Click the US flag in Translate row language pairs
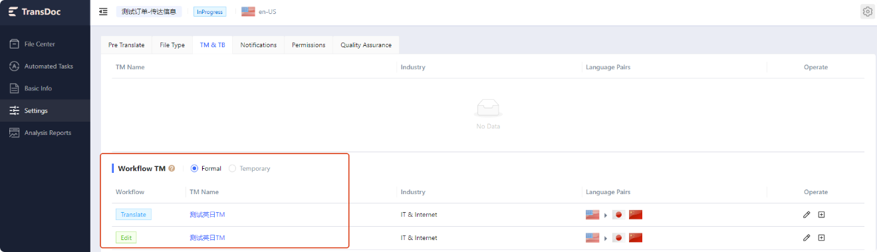 coord(592,215)
